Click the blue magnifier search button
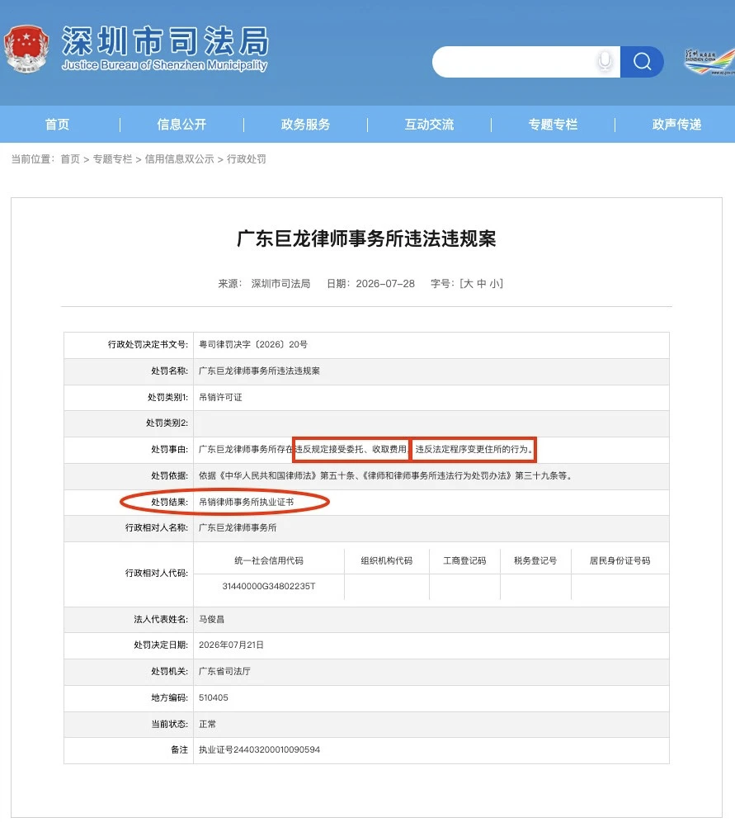735x822 pixels. pos(642,62)
